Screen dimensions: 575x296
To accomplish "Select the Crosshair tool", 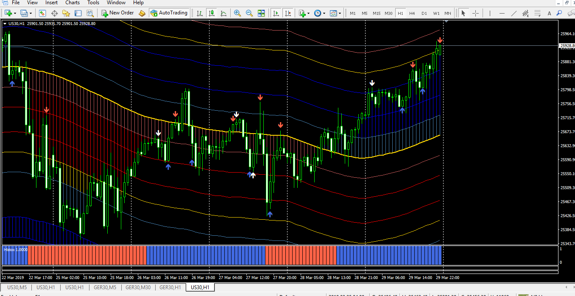I will (x=475, y=13).
